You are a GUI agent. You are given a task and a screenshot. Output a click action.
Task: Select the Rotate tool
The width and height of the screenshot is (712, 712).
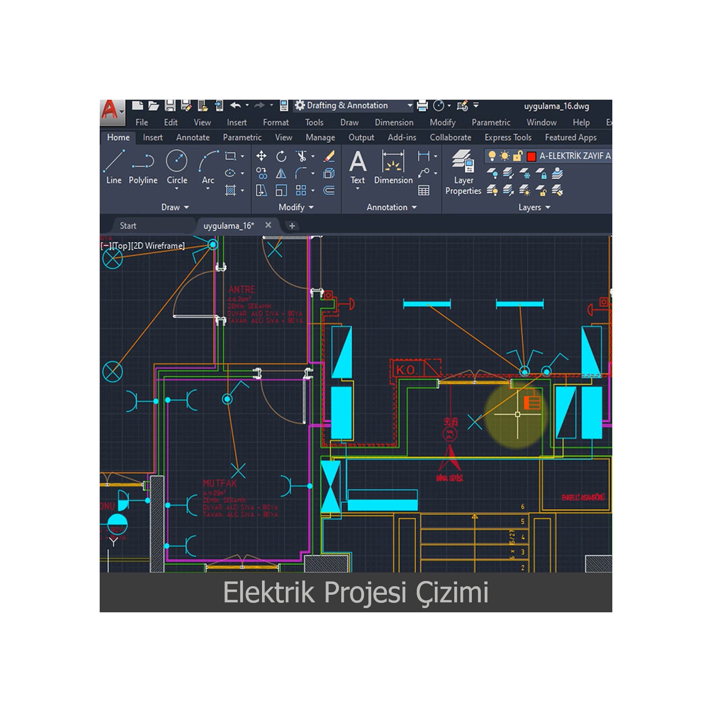coord(282,156)
